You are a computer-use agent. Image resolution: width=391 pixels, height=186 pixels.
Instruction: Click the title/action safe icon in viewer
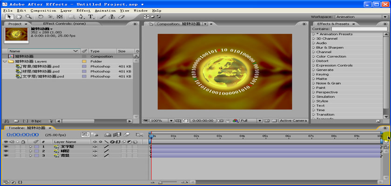click(x=178, y=120)
